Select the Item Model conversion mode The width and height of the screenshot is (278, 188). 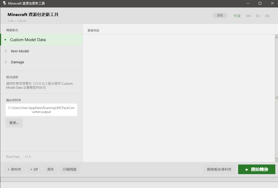click(x=42, y=51)
